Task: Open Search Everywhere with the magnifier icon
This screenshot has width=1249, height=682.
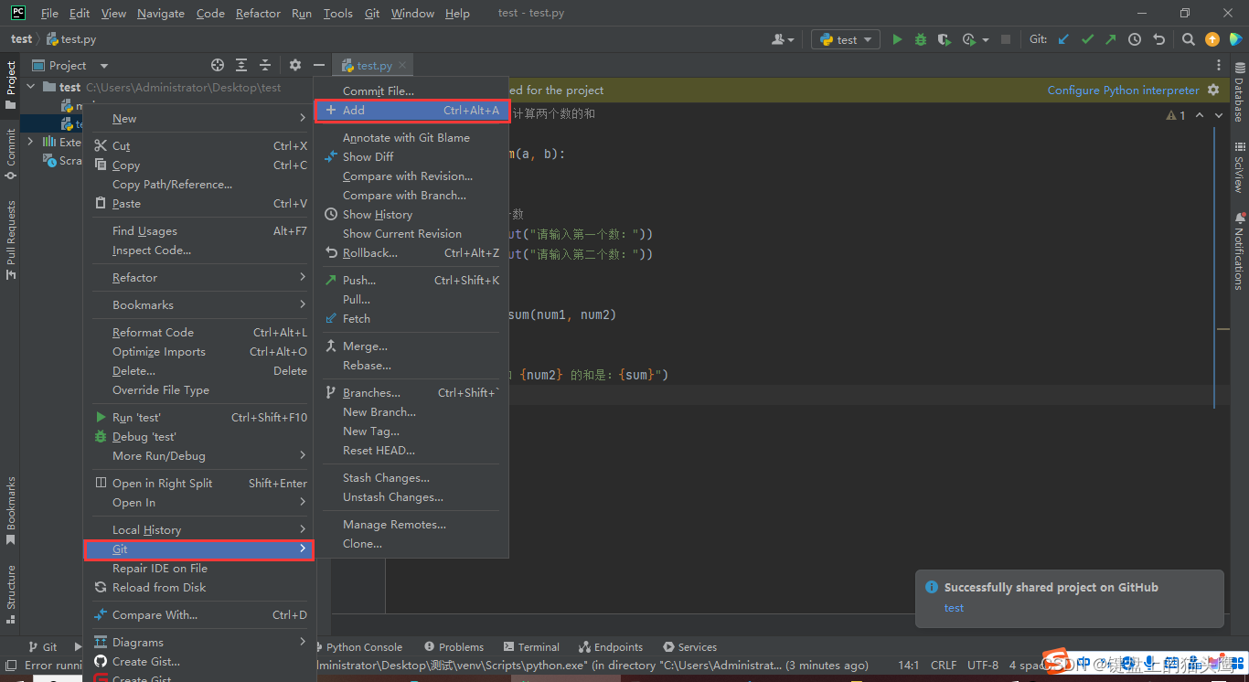Action: (x=1188, y=39)
